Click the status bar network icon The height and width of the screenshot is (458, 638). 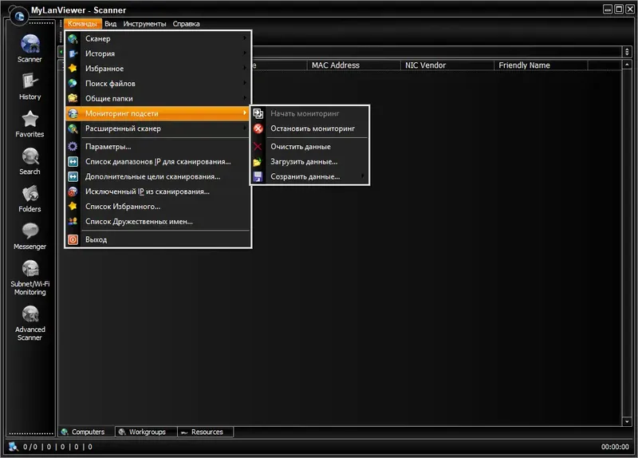coord(13,446)
